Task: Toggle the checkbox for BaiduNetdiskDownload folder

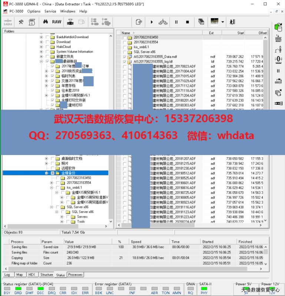Action: pos(47,37)
